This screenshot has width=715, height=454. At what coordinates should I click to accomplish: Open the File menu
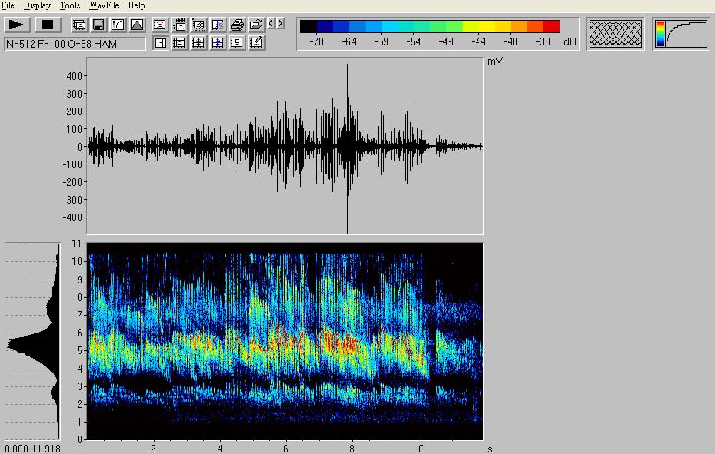8,5
